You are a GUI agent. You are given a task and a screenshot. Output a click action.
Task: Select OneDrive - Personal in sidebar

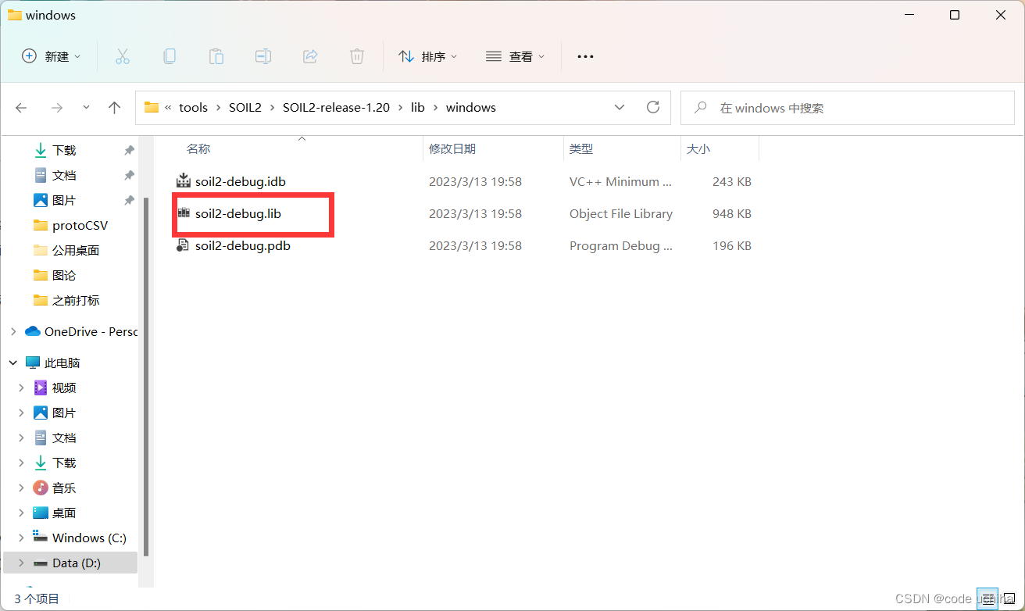point(91,331)
